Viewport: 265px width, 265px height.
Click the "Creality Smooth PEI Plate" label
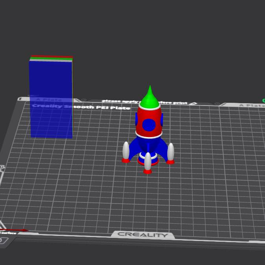click(81, 107)
